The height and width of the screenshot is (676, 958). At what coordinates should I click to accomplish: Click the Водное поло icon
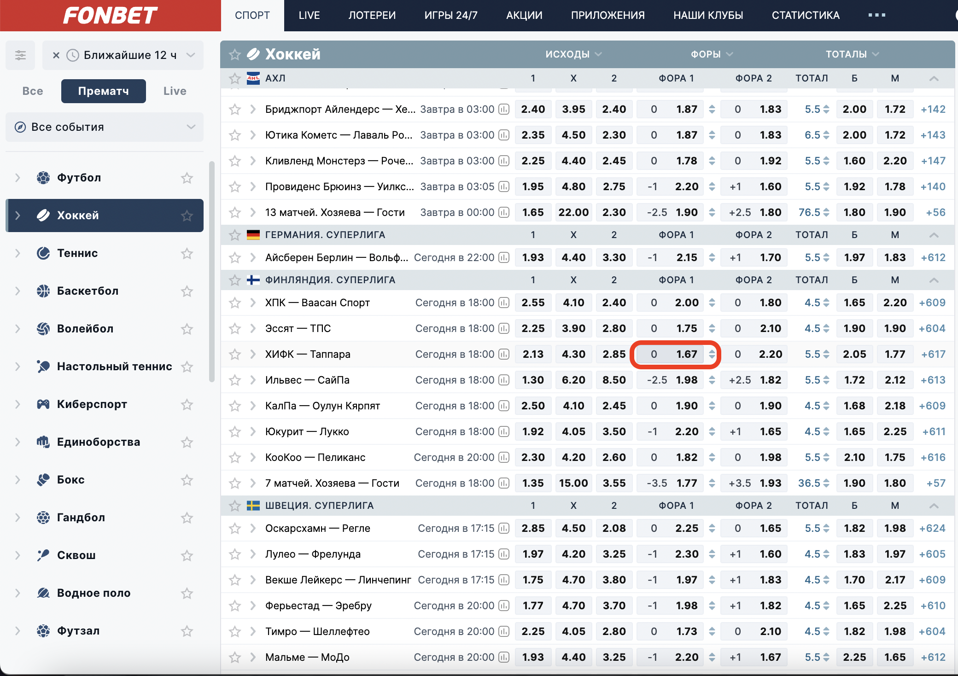43,593
